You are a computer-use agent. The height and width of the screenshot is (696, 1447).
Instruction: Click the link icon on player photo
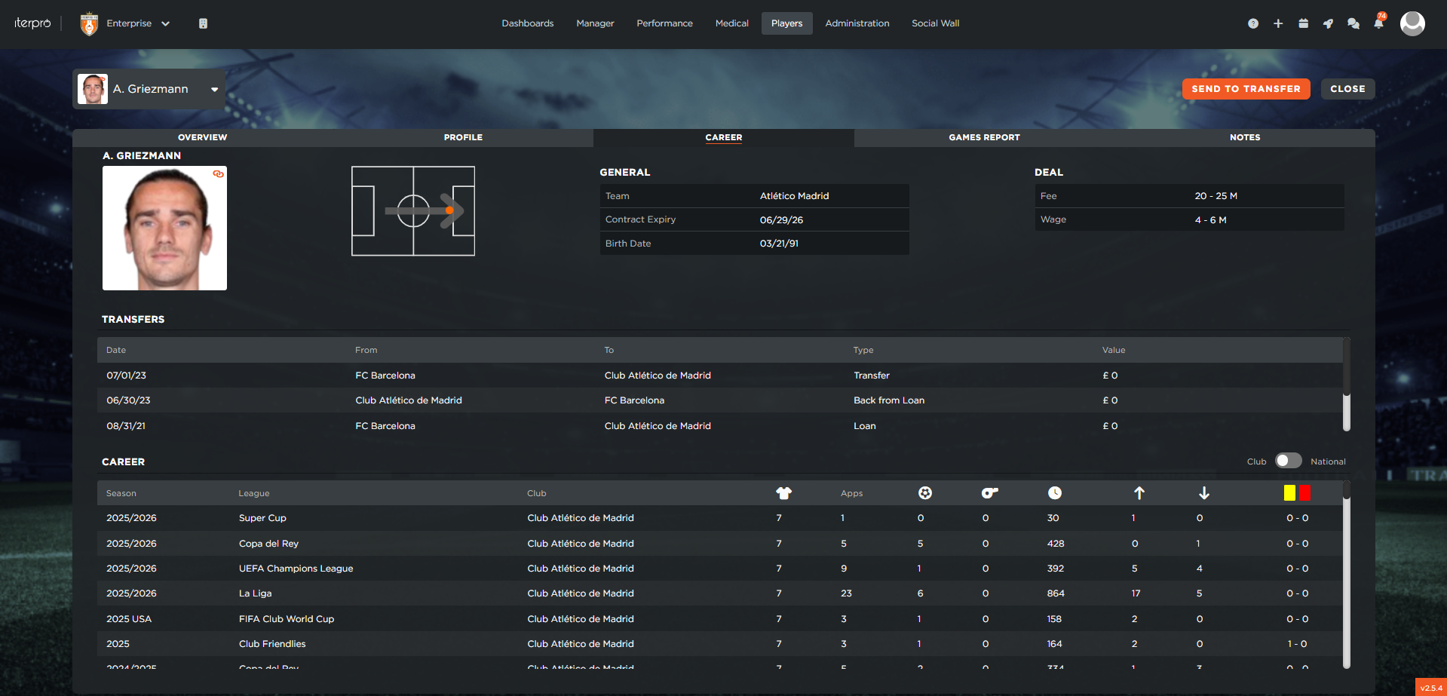218,174
